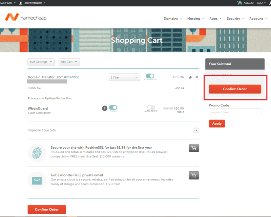Click Confirm Order in the subtotal panel
271x217 pixels.
[x=235, y=89]
